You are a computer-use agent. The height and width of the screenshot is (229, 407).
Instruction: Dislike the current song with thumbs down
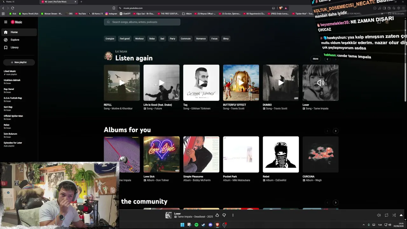click(224, 215)
